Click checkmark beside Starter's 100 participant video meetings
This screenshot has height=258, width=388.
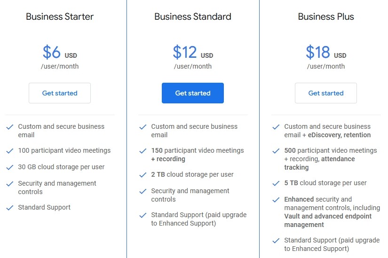10,151
